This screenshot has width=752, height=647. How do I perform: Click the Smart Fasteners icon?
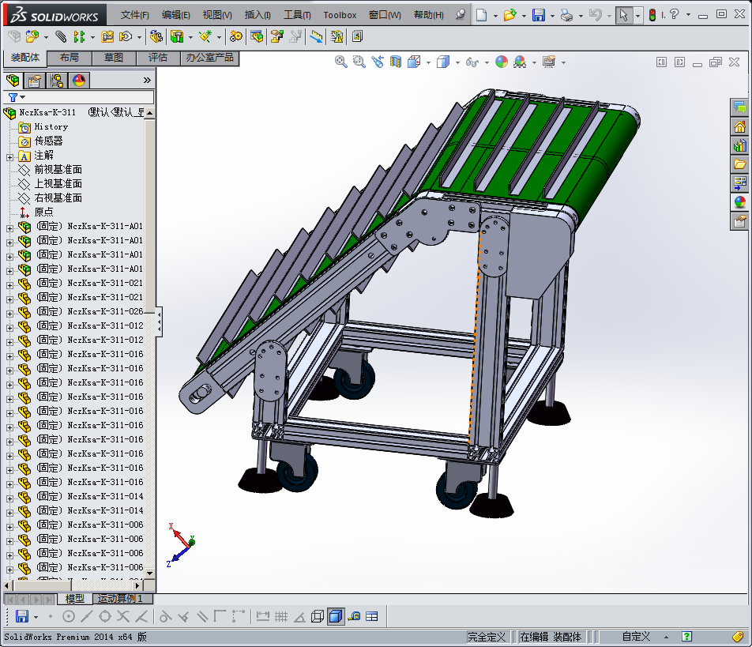(x=107, y=36)
